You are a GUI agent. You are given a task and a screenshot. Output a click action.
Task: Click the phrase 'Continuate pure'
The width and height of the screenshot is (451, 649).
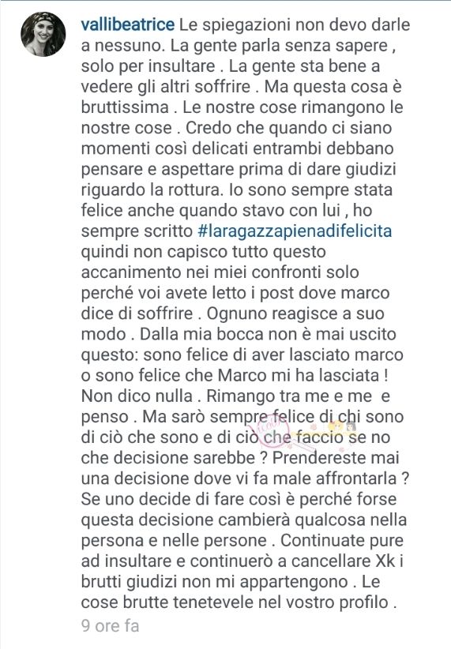tap(342, 541)
